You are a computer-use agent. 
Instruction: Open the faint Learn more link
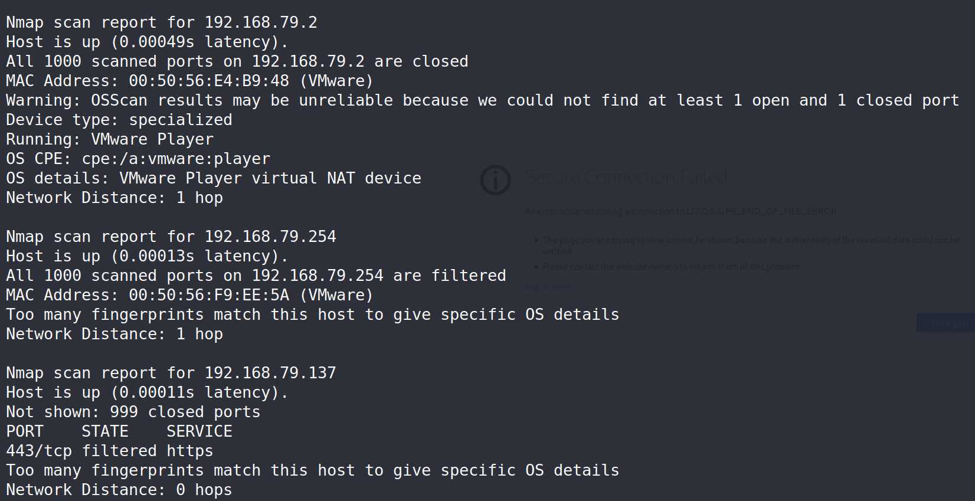[x=548, y=287]
